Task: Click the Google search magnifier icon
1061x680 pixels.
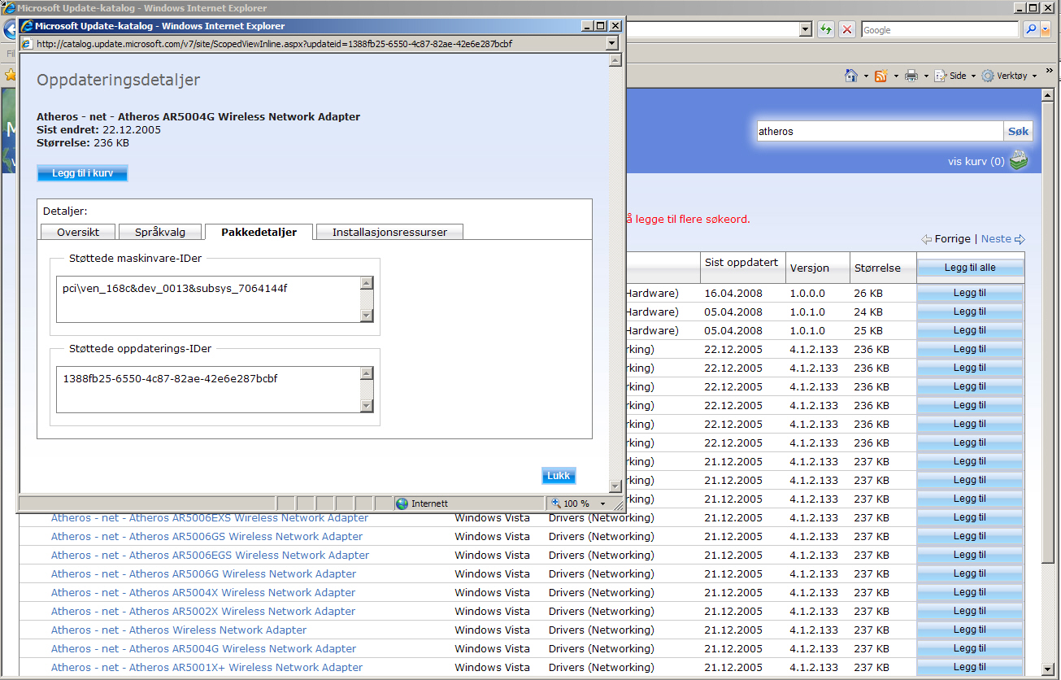Action: (1030, 29)
